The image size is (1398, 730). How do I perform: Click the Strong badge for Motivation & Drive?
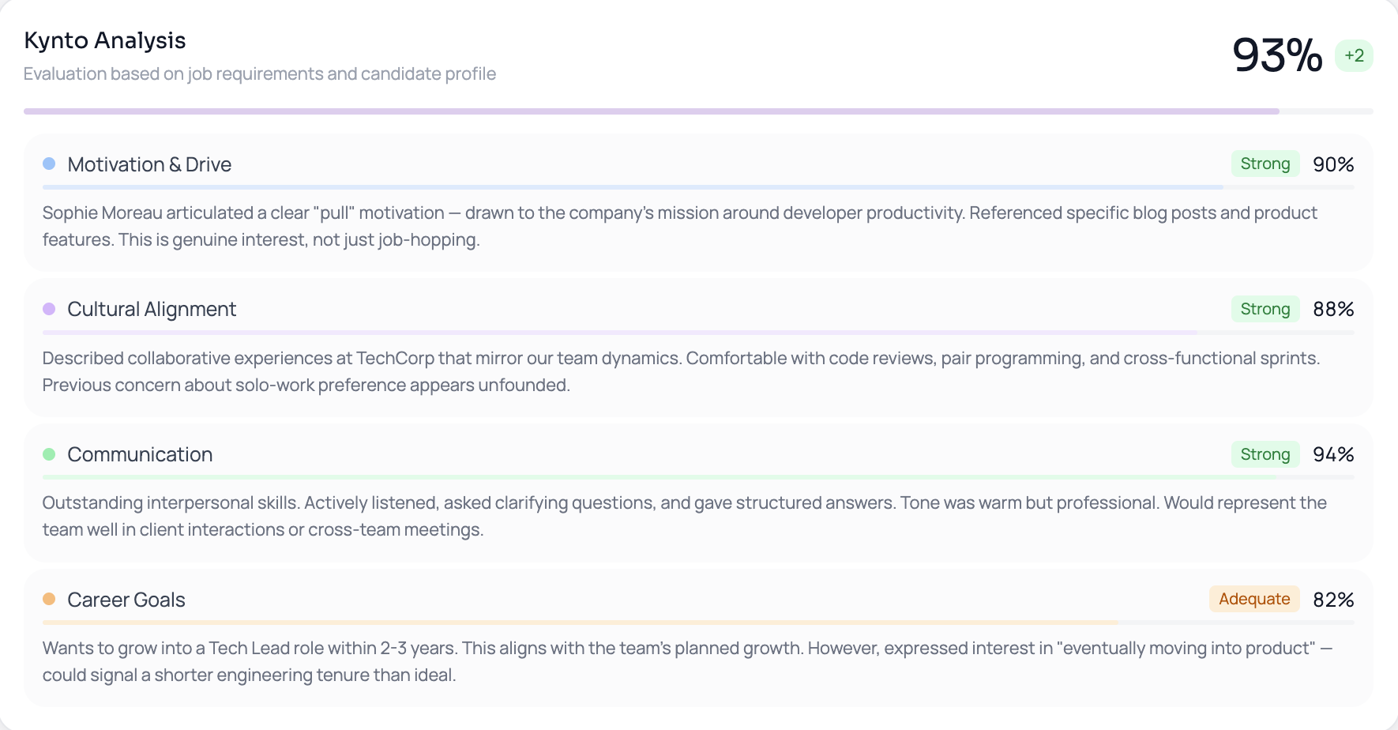pos(1265,164)
